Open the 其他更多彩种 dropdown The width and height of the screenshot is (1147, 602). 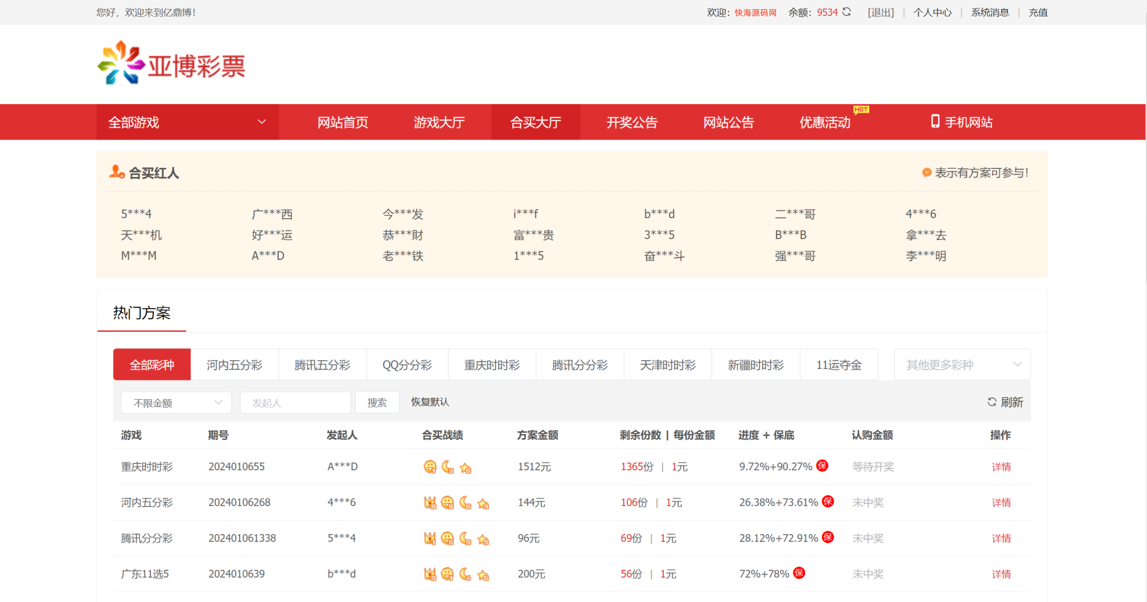961,365
